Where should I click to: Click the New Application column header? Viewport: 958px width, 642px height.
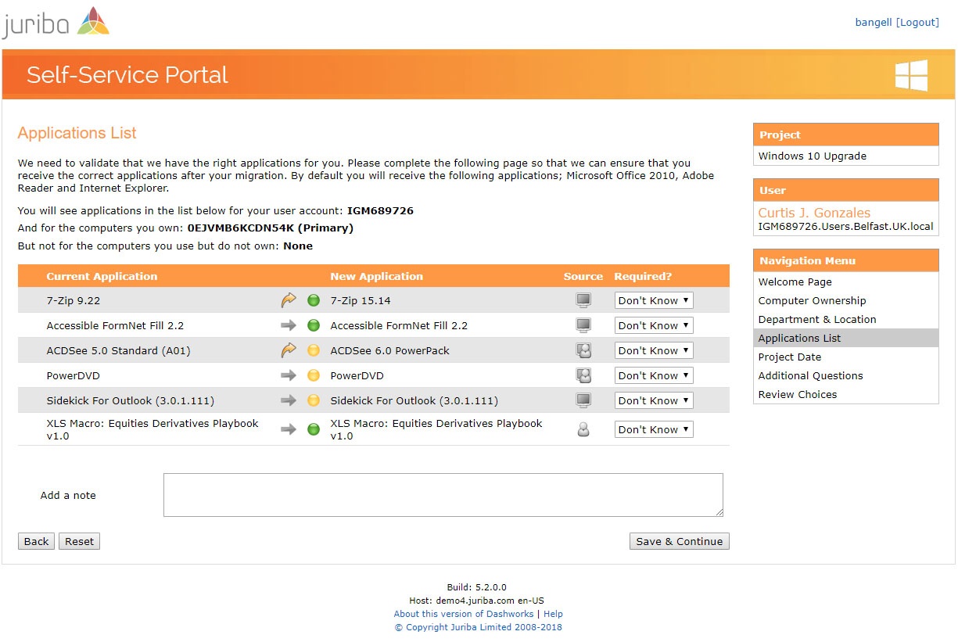click(376, 276)
